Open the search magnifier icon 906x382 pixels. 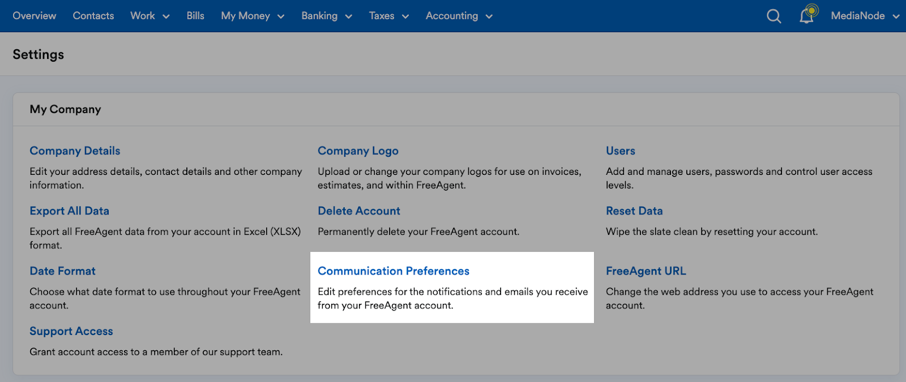pos(773,16)
